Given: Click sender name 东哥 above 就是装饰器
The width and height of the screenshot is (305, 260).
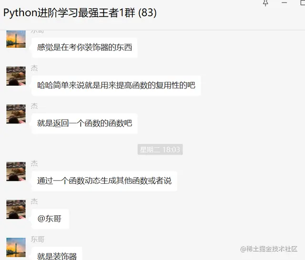Looking at the screenshot, I should pyautogui.click(x=38, y=239).
